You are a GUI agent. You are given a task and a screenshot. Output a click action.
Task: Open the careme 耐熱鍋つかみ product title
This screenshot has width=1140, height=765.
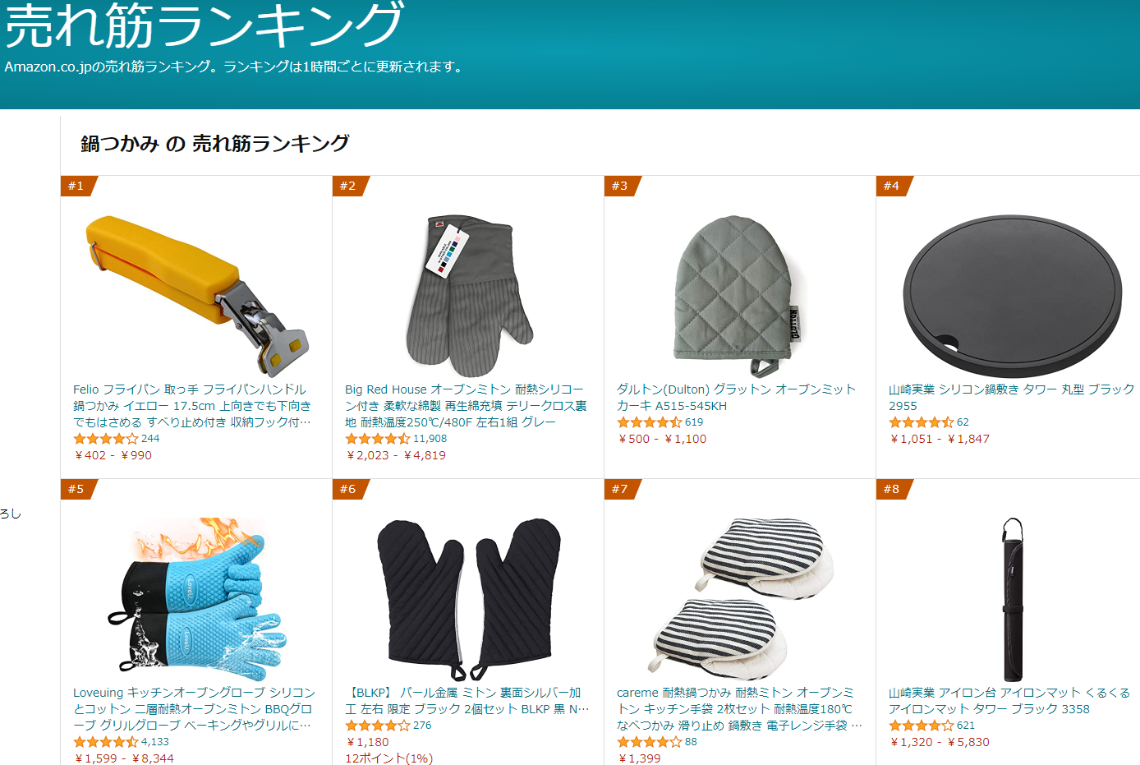(739, 709)
